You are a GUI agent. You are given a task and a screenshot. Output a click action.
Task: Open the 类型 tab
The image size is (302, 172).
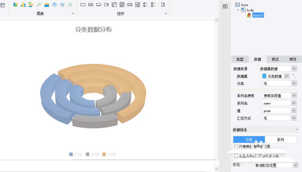[x=240, y=59]
